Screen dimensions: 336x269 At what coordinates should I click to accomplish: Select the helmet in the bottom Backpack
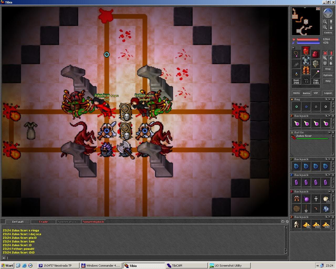[x=296, y=225]
